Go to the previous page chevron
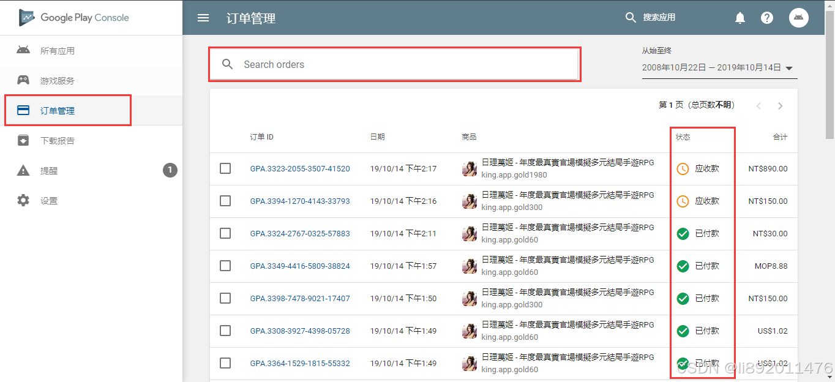Viewport: 835px width, 382px height. [x=759, y=106]
